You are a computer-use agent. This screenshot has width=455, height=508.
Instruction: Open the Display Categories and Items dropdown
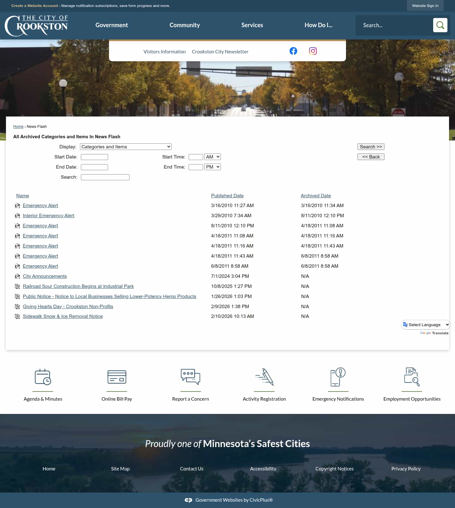(x=126, y=146)
